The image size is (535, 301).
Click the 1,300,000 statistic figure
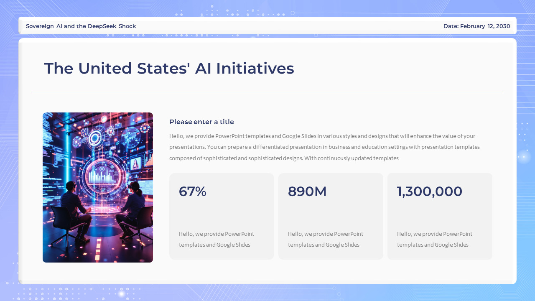coord(429,191)
